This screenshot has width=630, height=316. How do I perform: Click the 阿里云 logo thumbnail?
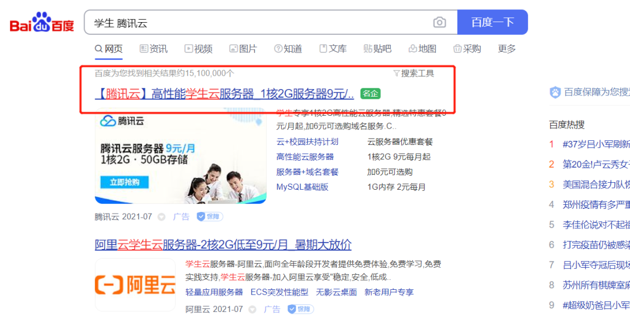coord(135,285)
